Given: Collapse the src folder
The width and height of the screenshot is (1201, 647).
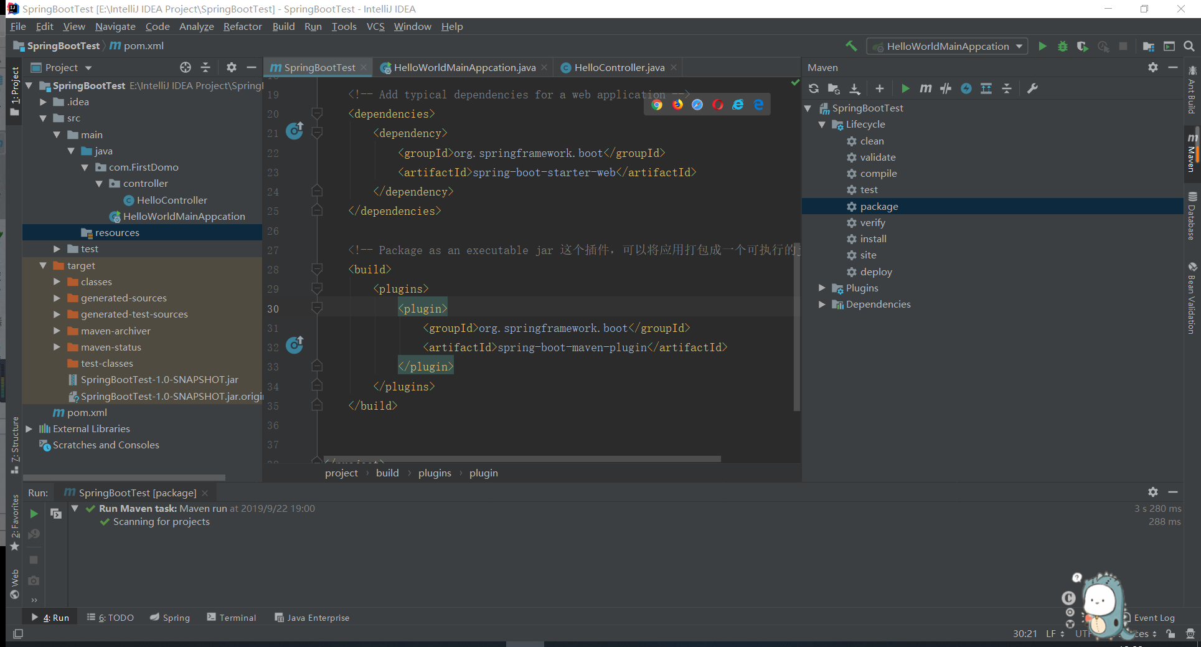Looking at the screenshot, I should (x=43, y=118).
